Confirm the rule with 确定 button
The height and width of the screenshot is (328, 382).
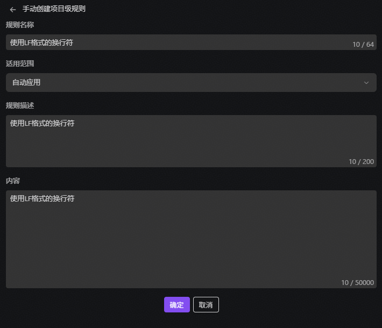point(177,305)
